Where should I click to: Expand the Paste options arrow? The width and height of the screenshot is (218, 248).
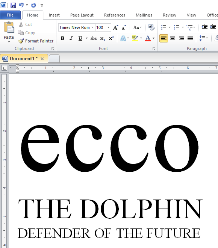coord(9,42)
